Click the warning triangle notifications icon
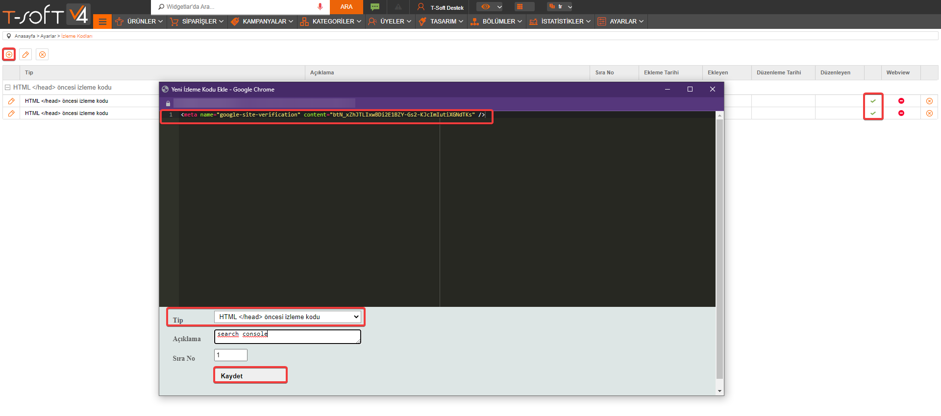 (398, 7)
